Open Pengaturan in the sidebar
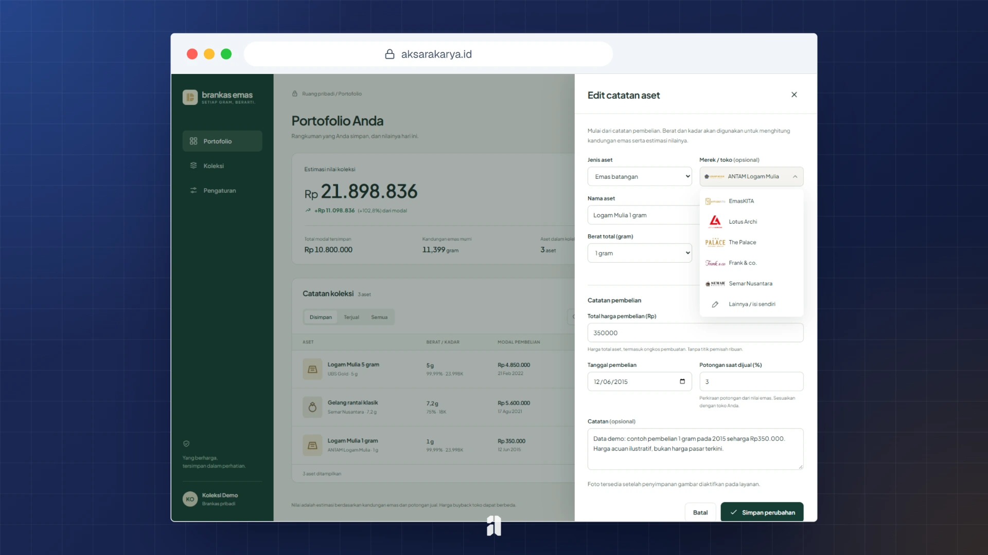988x555 pixels. [x=222, y=190]
